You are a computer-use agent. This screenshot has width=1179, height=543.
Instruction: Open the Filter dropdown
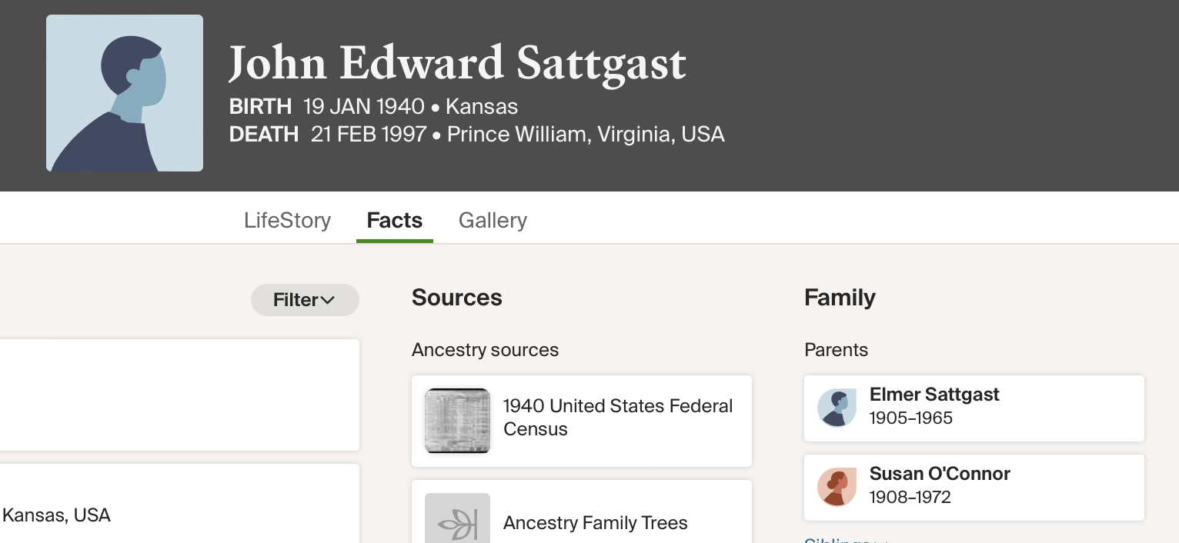point(305,300)
